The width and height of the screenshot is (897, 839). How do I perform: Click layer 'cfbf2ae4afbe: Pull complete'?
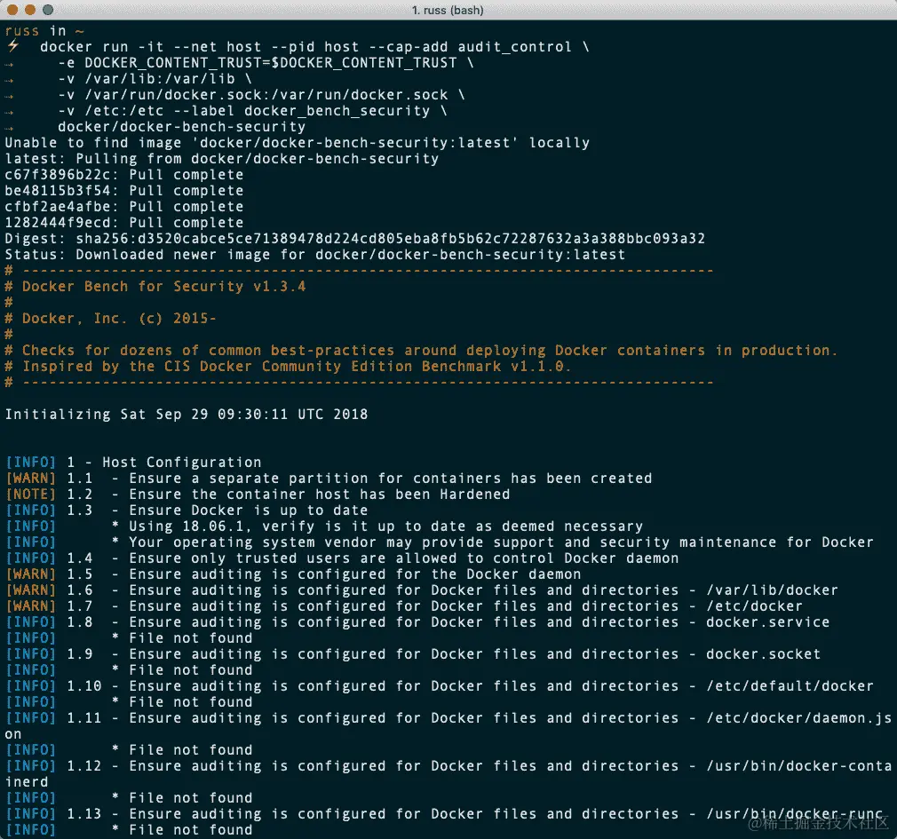pyautogui.click(x=124, y=207)
